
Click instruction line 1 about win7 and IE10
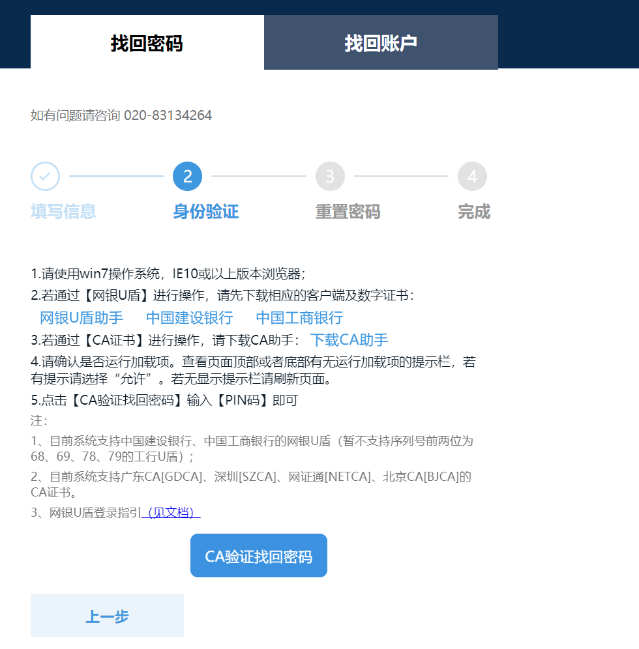168,274
